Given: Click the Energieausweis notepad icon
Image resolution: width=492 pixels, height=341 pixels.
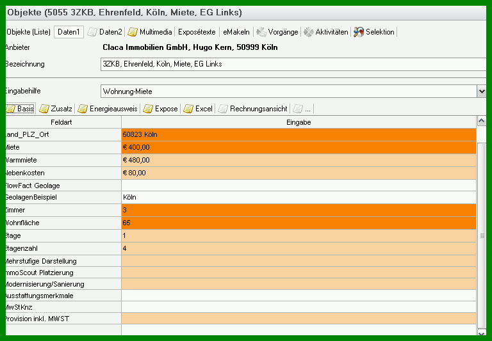Looking at the screenshot, I should point(83,109).
